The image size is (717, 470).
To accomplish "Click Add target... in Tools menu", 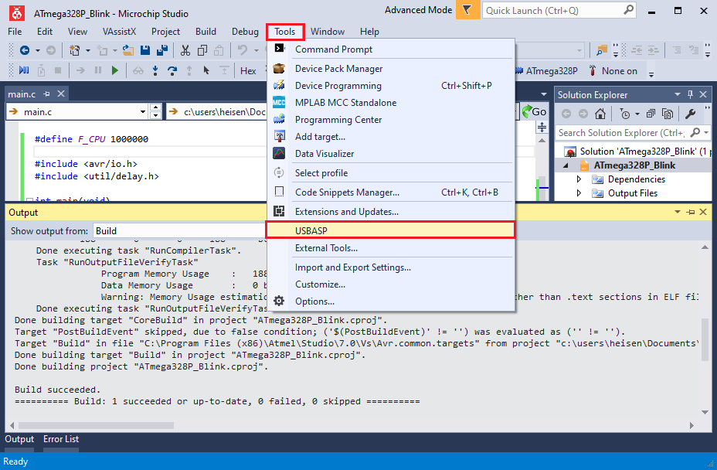I will coord(391,137).
